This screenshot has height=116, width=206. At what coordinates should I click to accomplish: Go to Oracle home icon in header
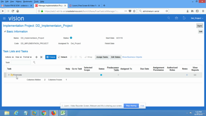tap(176, 18)
